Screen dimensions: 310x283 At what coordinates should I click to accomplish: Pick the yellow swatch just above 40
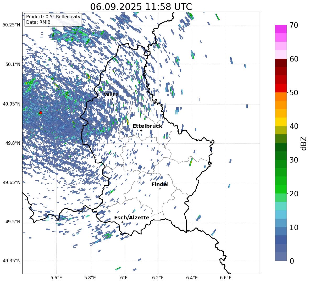tap(281, 122)
